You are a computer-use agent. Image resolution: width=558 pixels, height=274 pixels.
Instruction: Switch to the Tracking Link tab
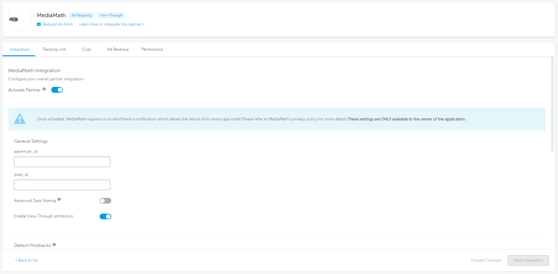point(54,49)
